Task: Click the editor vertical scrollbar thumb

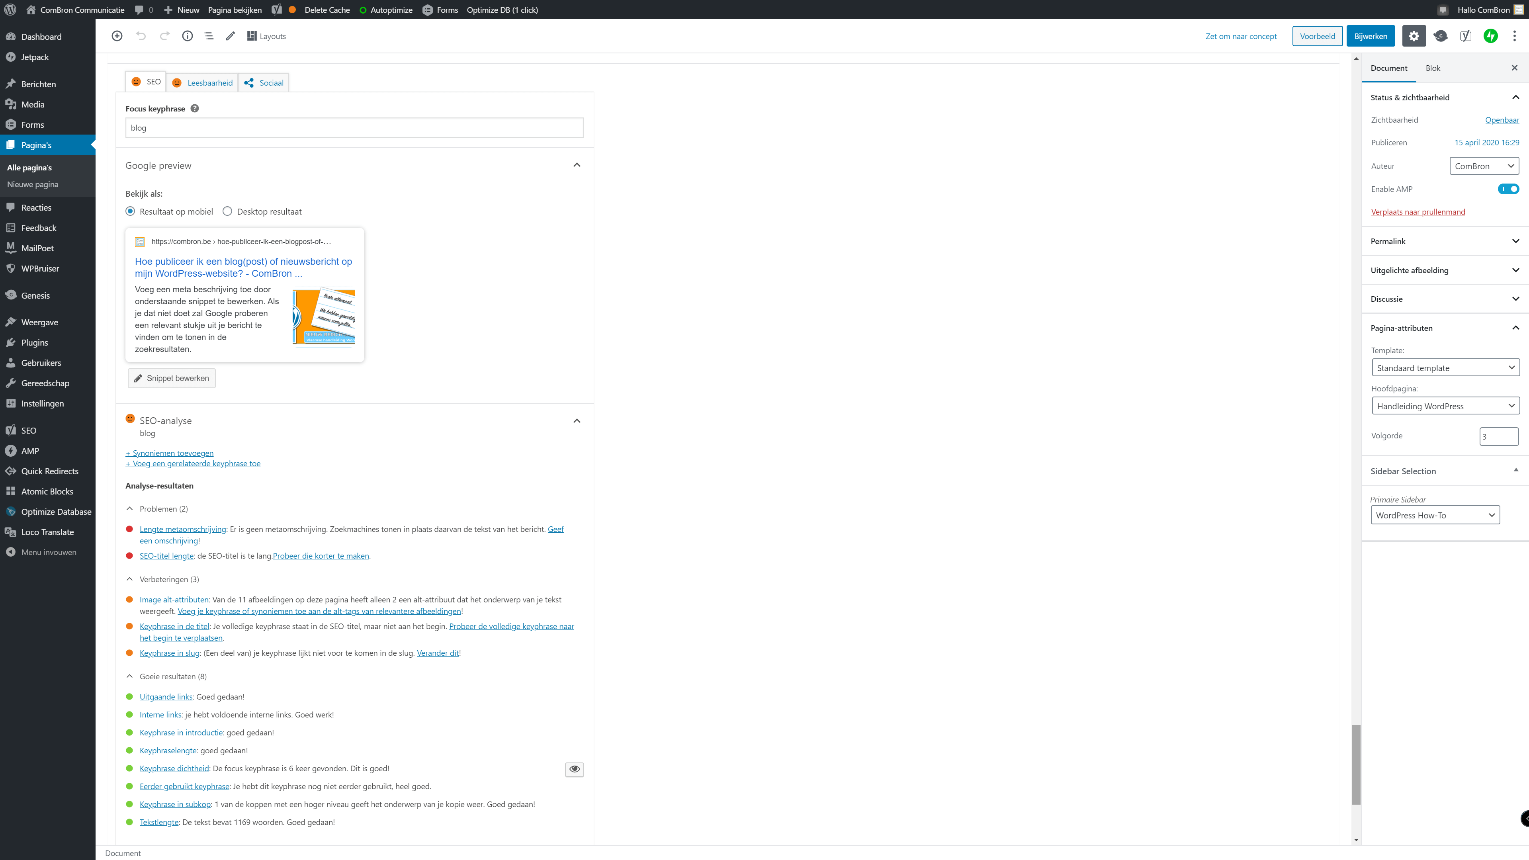Action: 1356,764
